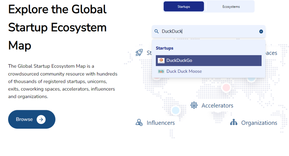
Task: Click the Duck Duck Moose logo thumbnail
Action: [x=161, y=71]
